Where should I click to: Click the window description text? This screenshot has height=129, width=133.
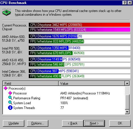(68, 13)
